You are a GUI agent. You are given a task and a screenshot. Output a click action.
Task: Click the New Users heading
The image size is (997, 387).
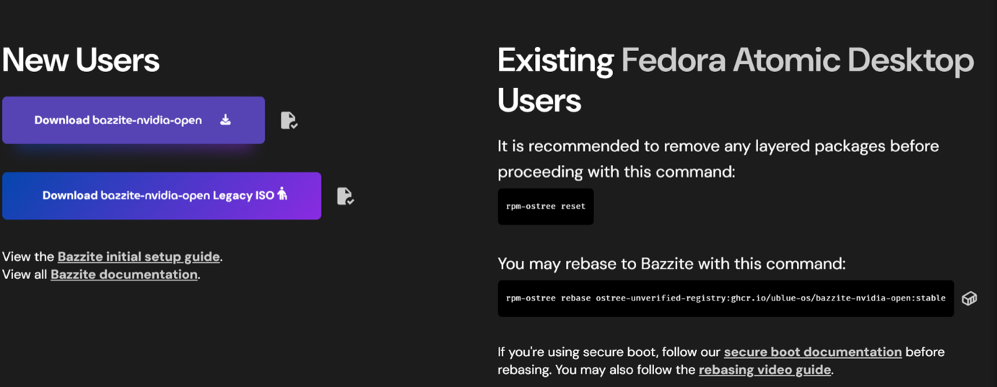(x=81, y=60)
